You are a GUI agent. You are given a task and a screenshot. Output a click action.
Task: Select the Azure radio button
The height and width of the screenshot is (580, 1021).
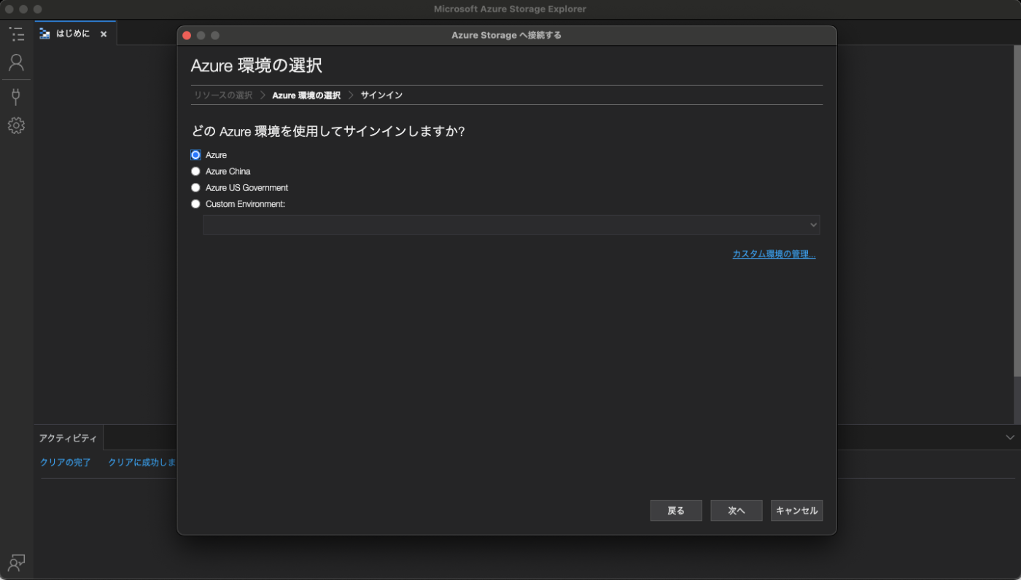click(195, 155)
